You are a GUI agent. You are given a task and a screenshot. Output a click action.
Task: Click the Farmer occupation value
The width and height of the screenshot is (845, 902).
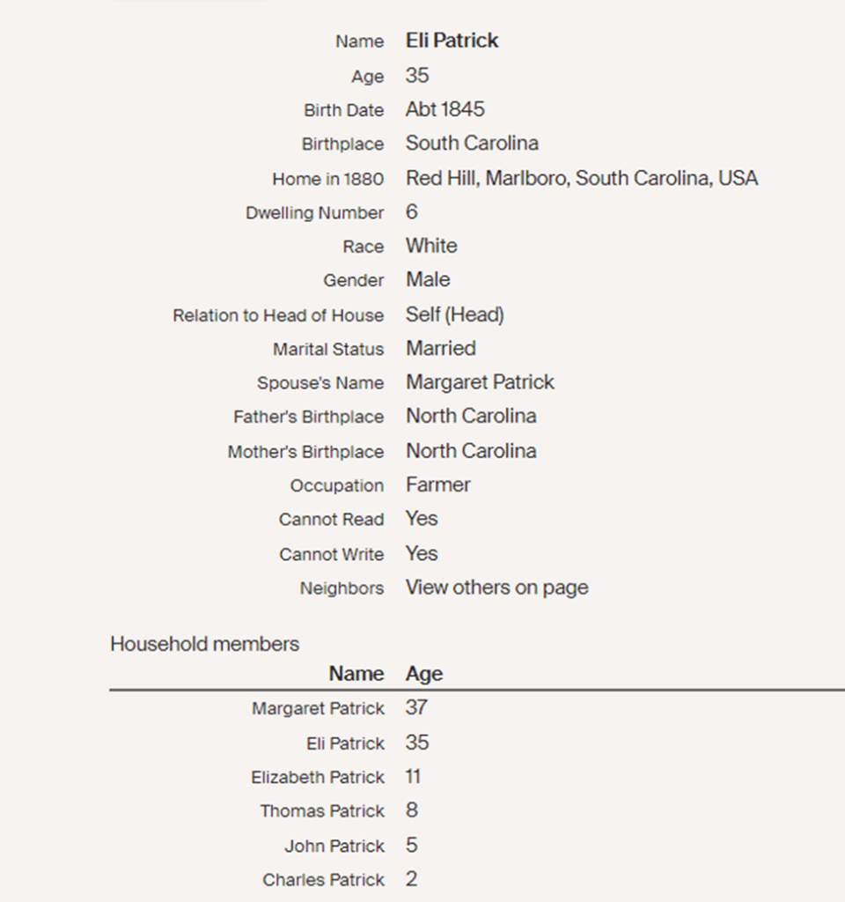coord(437,484)
